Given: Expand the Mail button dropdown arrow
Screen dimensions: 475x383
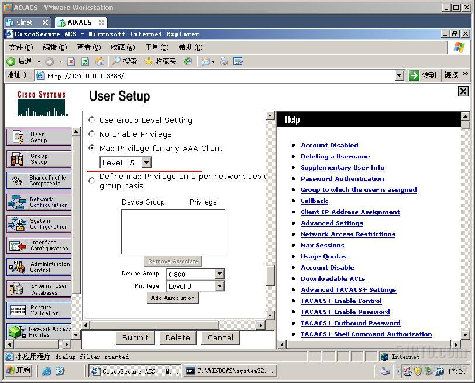Looking at the screenshot, I should (214, 62).
